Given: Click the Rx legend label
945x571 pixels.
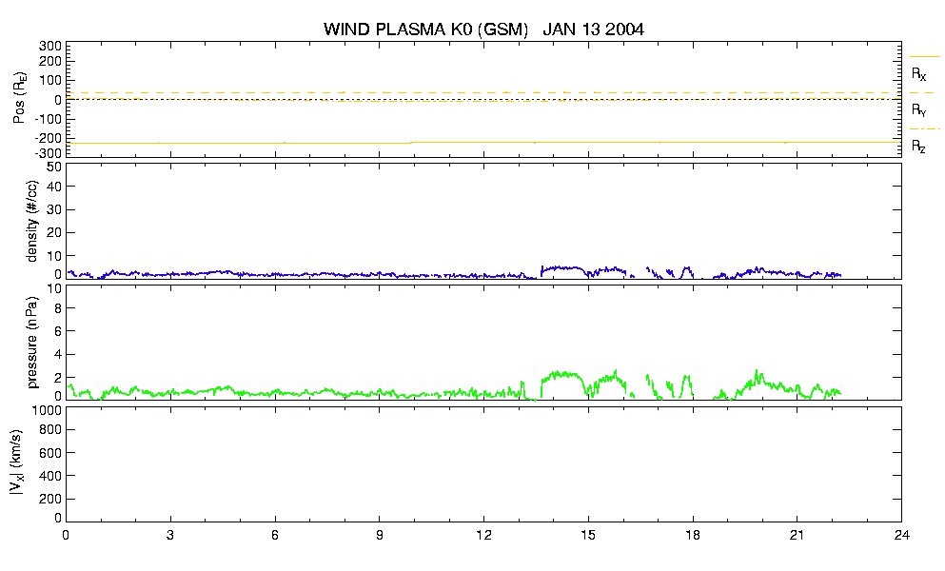Looking at the screenshot, I should coord(918,74).
